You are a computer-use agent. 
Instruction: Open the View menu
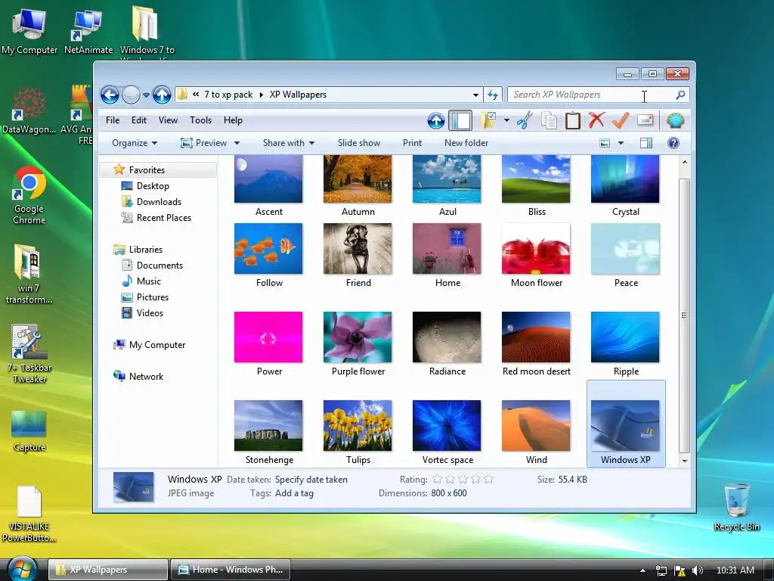tap(168, 120)
